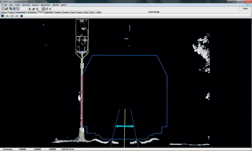
Task: Click the line fitting tool icon
Action: (7, 16)
